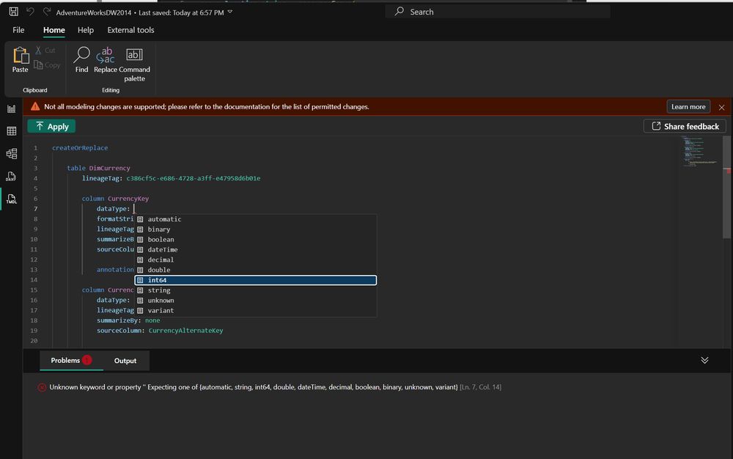Select boolean from autocomplete list
Image resolution: width=733 pixels, height=459 pixels.
(x=255, y=239)
